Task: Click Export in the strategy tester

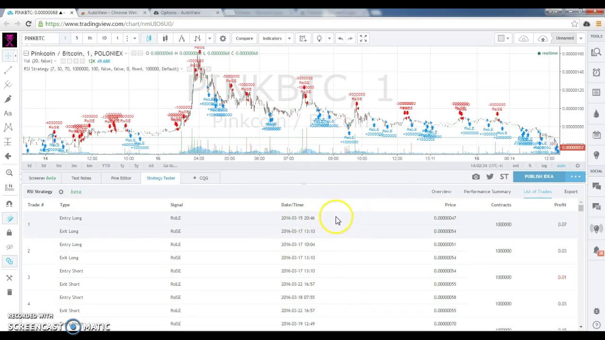Action: (x=570, y=192)
